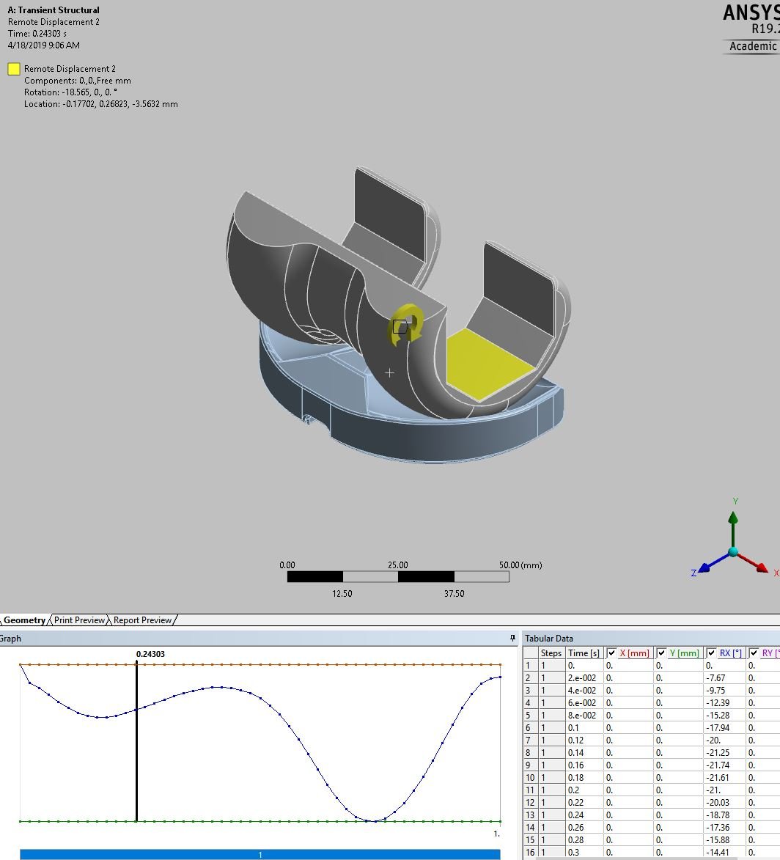Viewport: 780px width, 860px height.
Task: Select row number 16 header in table
Action: click(531, 853)
